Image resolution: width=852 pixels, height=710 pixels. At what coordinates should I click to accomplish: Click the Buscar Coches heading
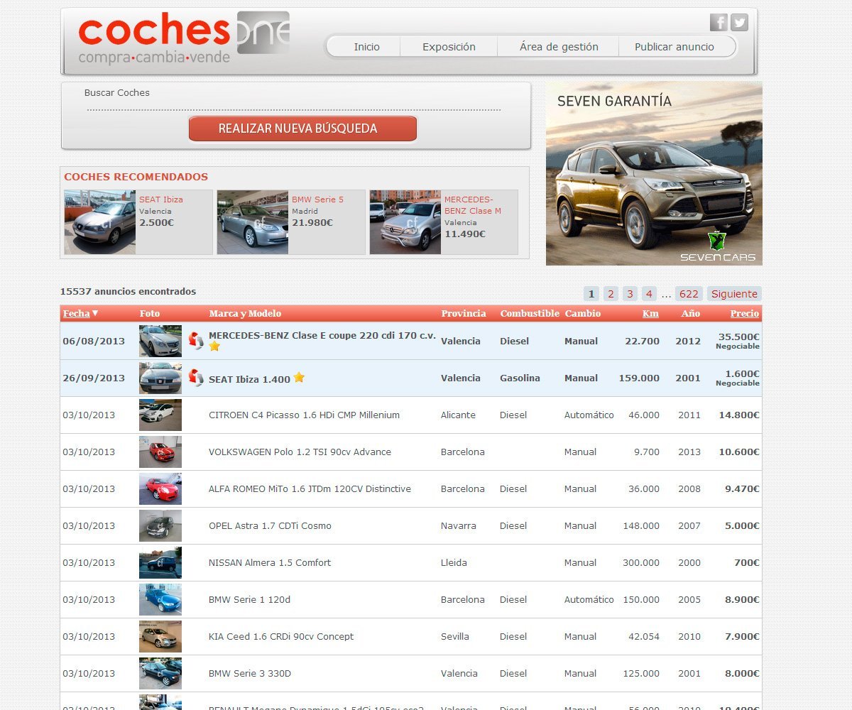pos(117,92)
